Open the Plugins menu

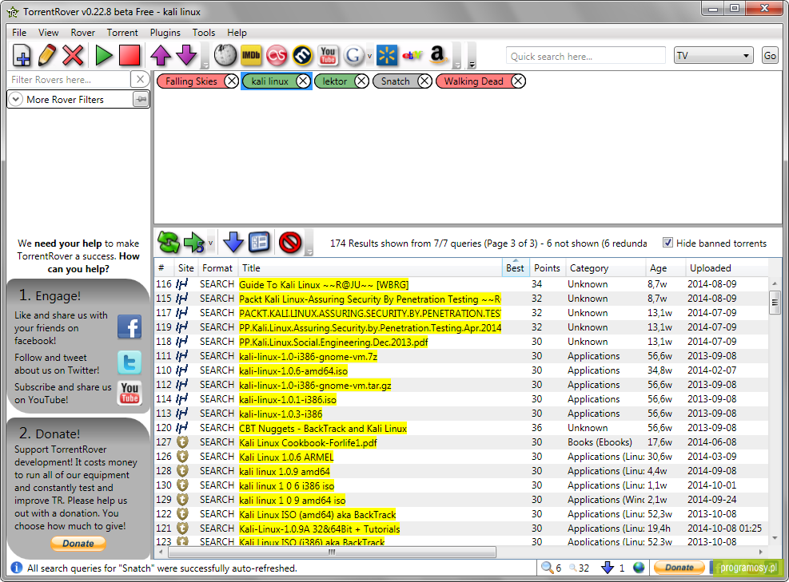pos(165,32)
